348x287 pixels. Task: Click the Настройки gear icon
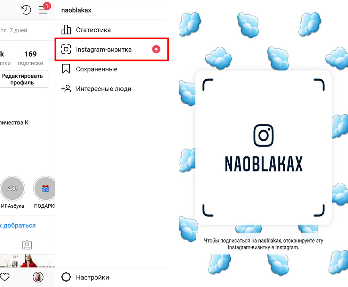click(66, 277)
